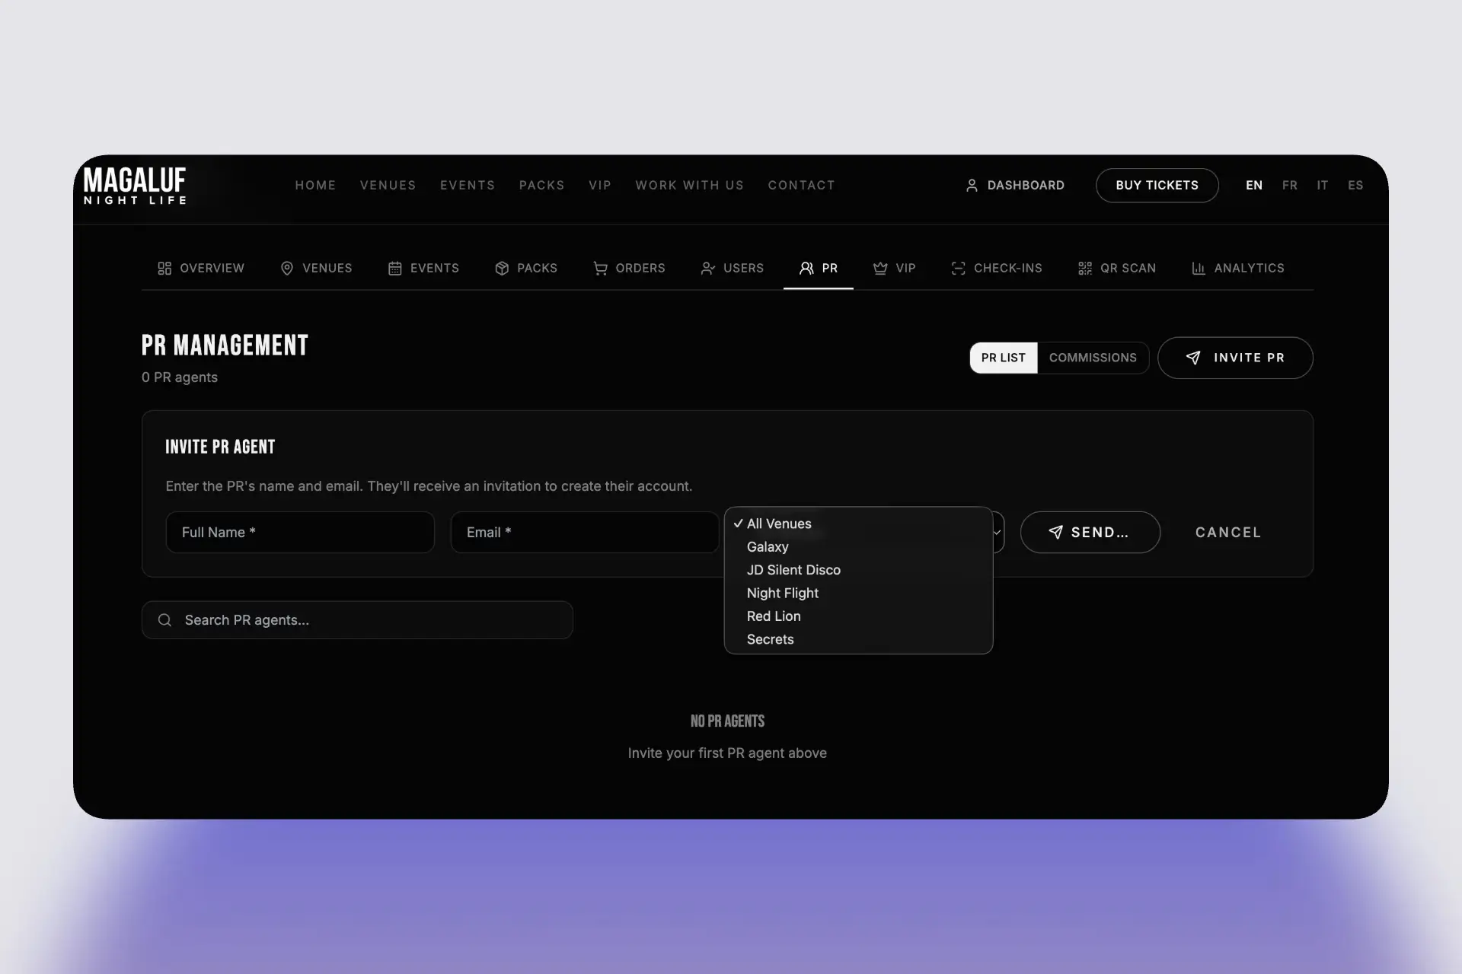Switch language to ES
Screen dimensions: 1462x974
[x=1355, y=186]
